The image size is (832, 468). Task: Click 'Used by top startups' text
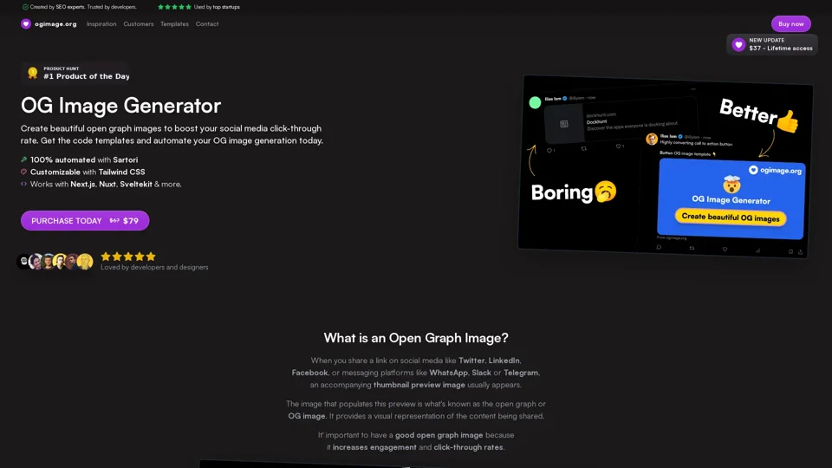pyautogui.click(x=217, y=7)
